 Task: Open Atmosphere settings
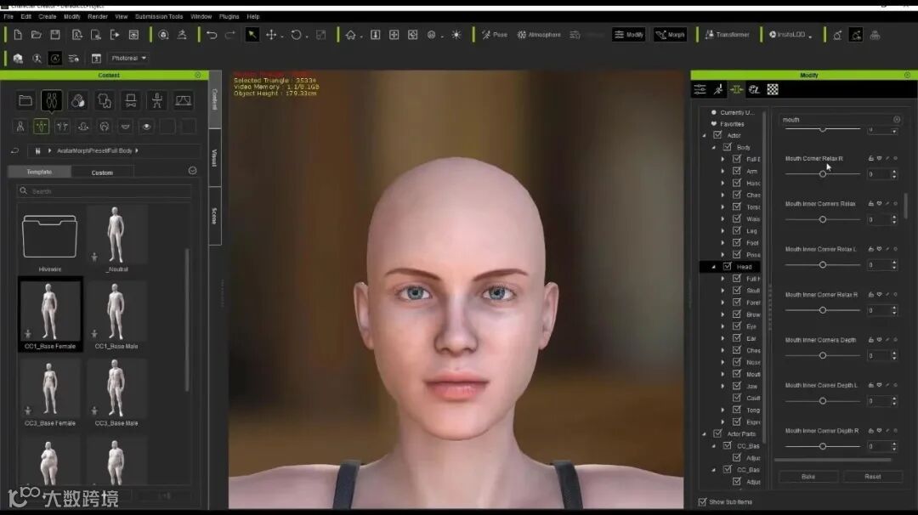coord(539,35)
